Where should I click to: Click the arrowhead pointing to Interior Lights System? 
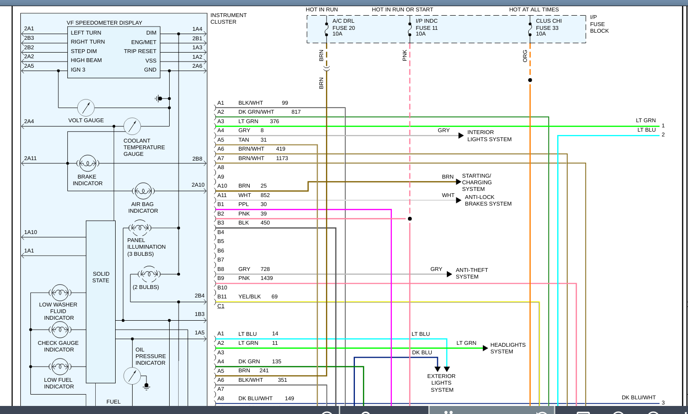(461, 136)
